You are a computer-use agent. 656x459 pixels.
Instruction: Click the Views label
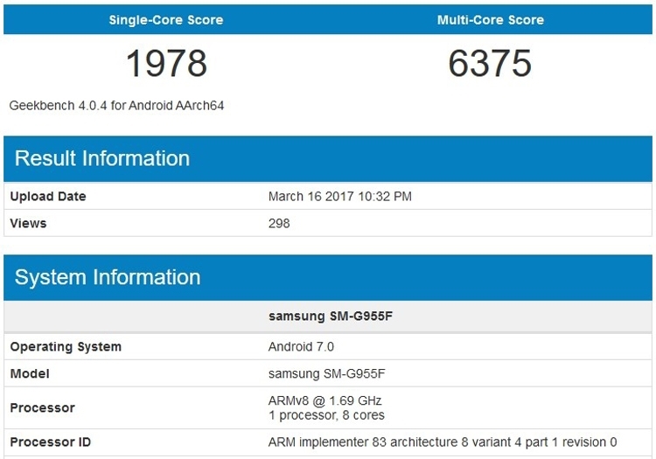click(28, 223)
